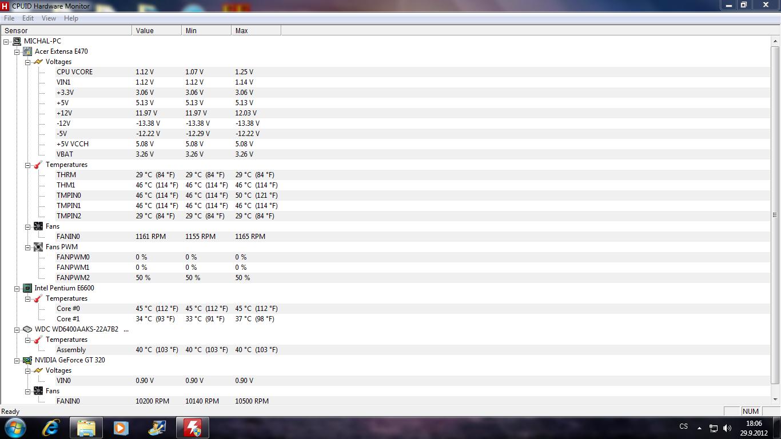Click the NVIDIA Fans fan icon

click(38, 391)
